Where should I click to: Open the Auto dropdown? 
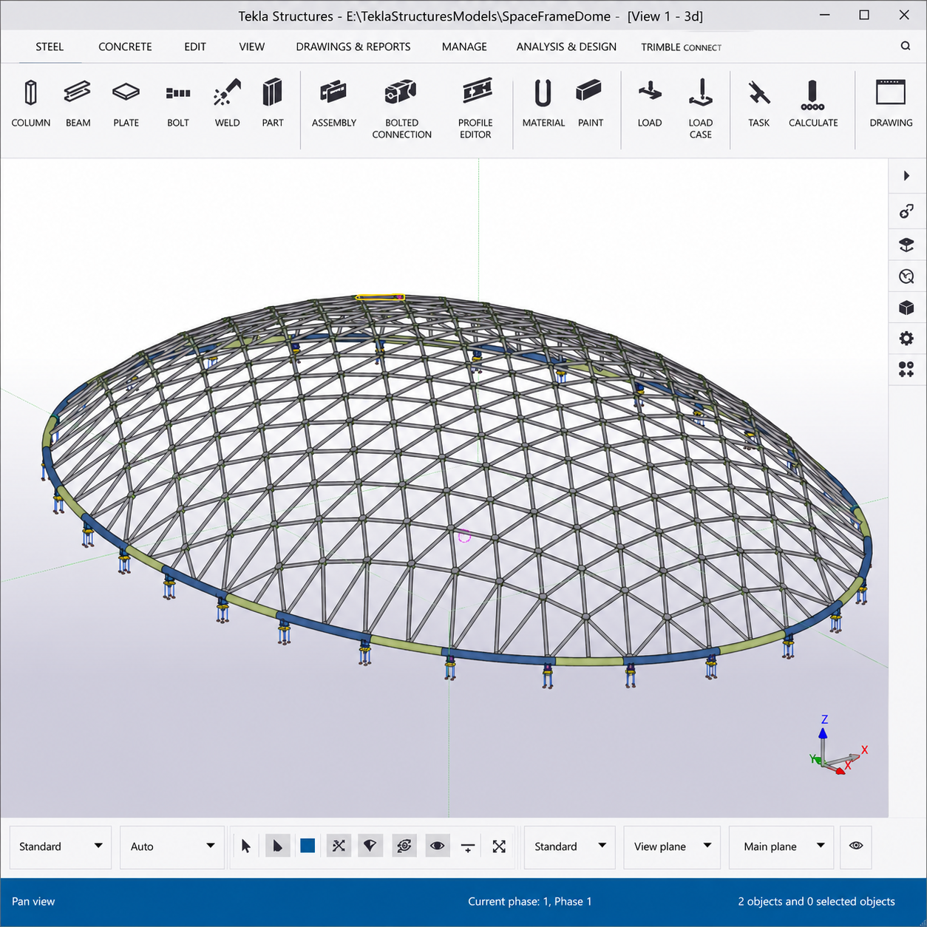tap(172, 846)
